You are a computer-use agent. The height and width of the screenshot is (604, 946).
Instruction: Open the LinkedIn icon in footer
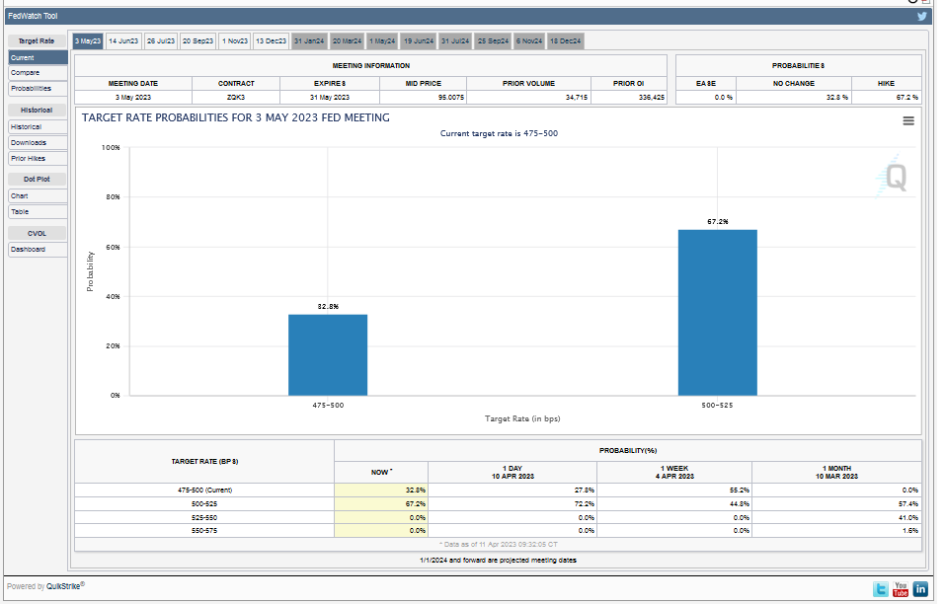(920, 589)
